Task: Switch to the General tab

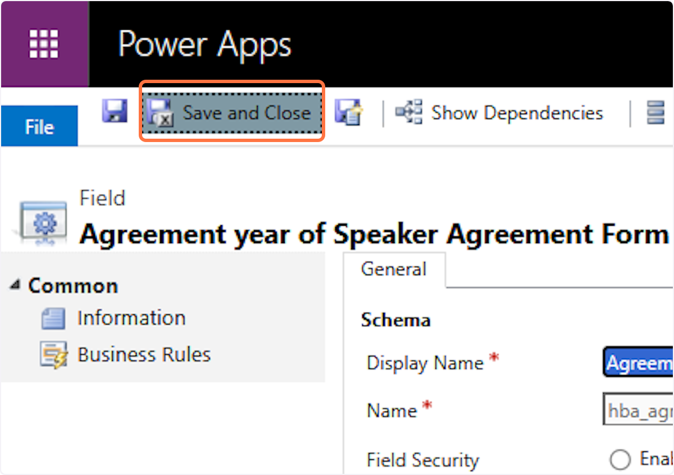Action: 394,270
